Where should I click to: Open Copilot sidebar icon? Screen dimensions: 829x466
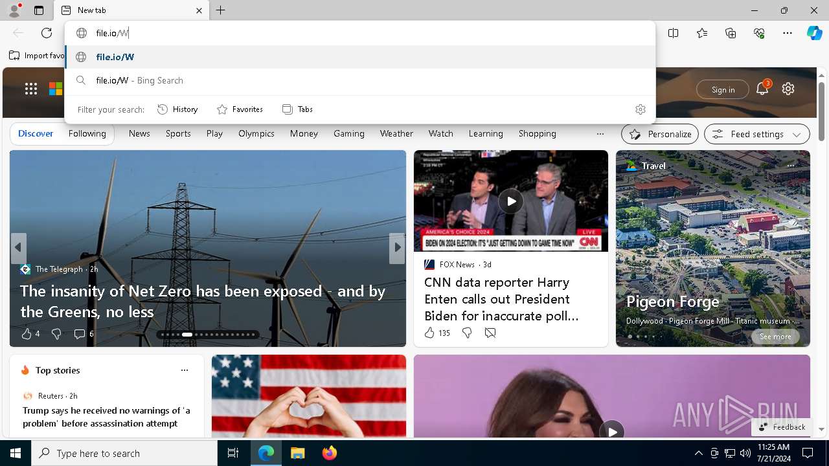[x=815, y=33]
